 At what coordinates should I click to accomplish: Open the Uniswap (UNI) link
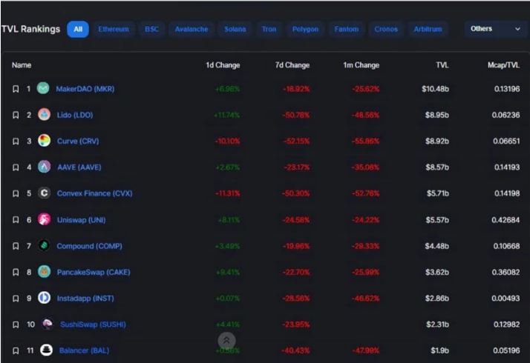pos(81,220)
